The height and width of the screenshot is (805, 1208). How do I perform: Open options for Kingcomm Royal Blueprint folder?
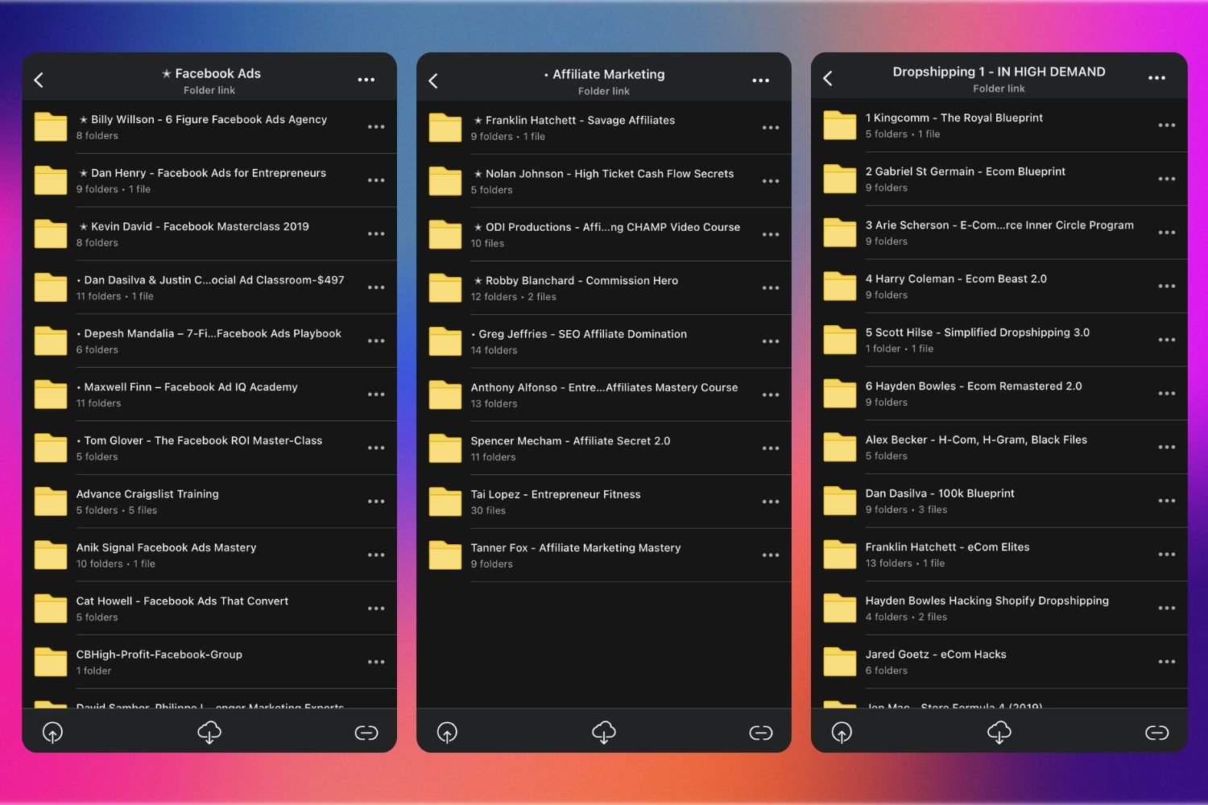pos(1167,126)
